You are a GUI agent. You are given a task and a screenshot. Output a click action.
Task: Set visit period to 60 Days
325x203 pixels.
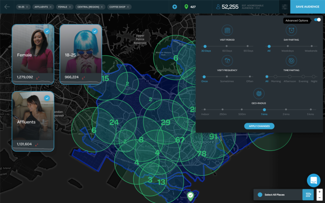[x=227, y=46]
